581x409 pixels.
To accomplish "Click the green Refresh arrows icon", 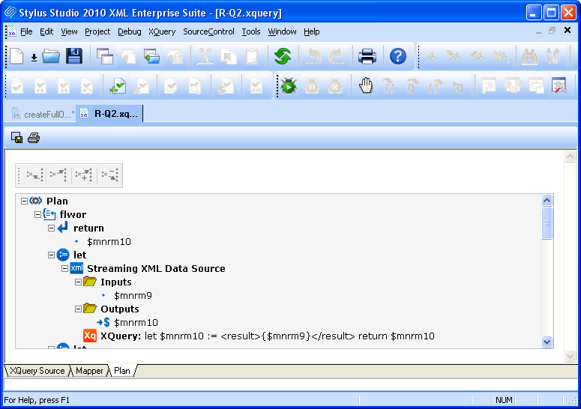I will coord(283,57).
